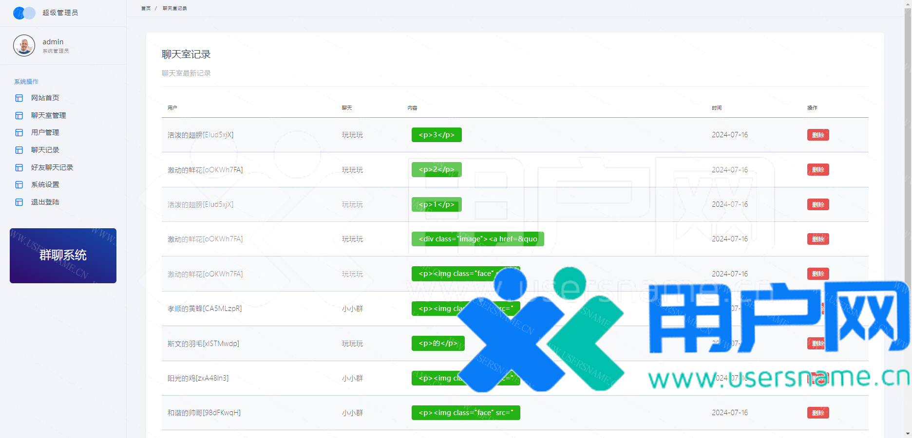Screen dimensions: 912x438
Task: Click the icon next to 系统设置
Action: 19,184
